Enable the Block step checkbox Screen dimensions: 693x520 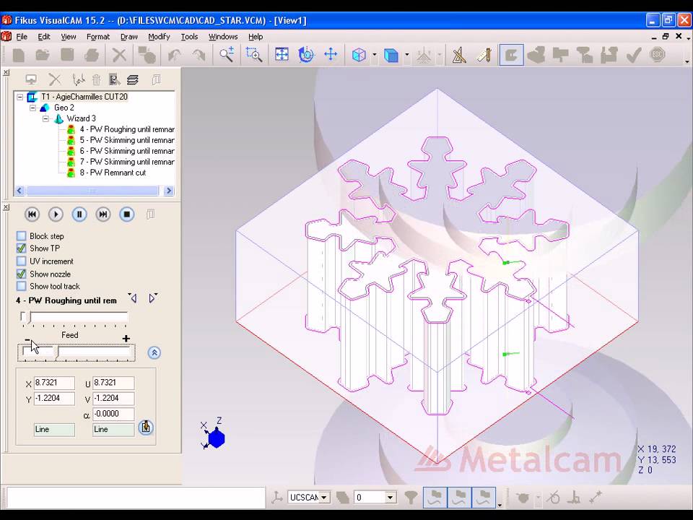(x=21, y=235)
